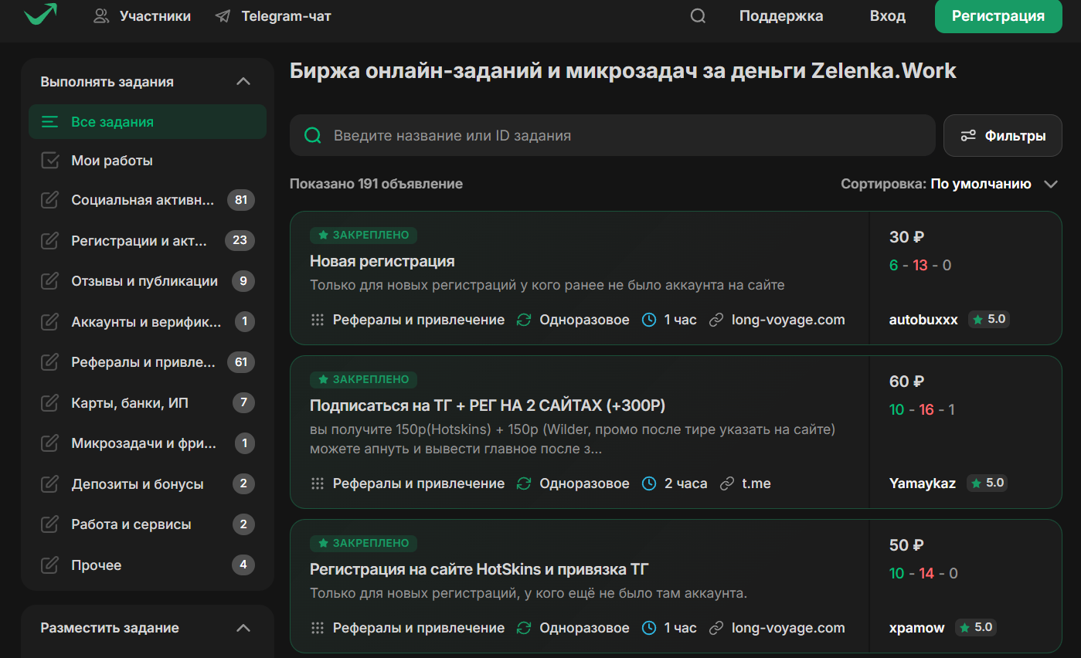Screen dimensions: 1081x658
Task: Click the Вход link
Action: point(887,16)
